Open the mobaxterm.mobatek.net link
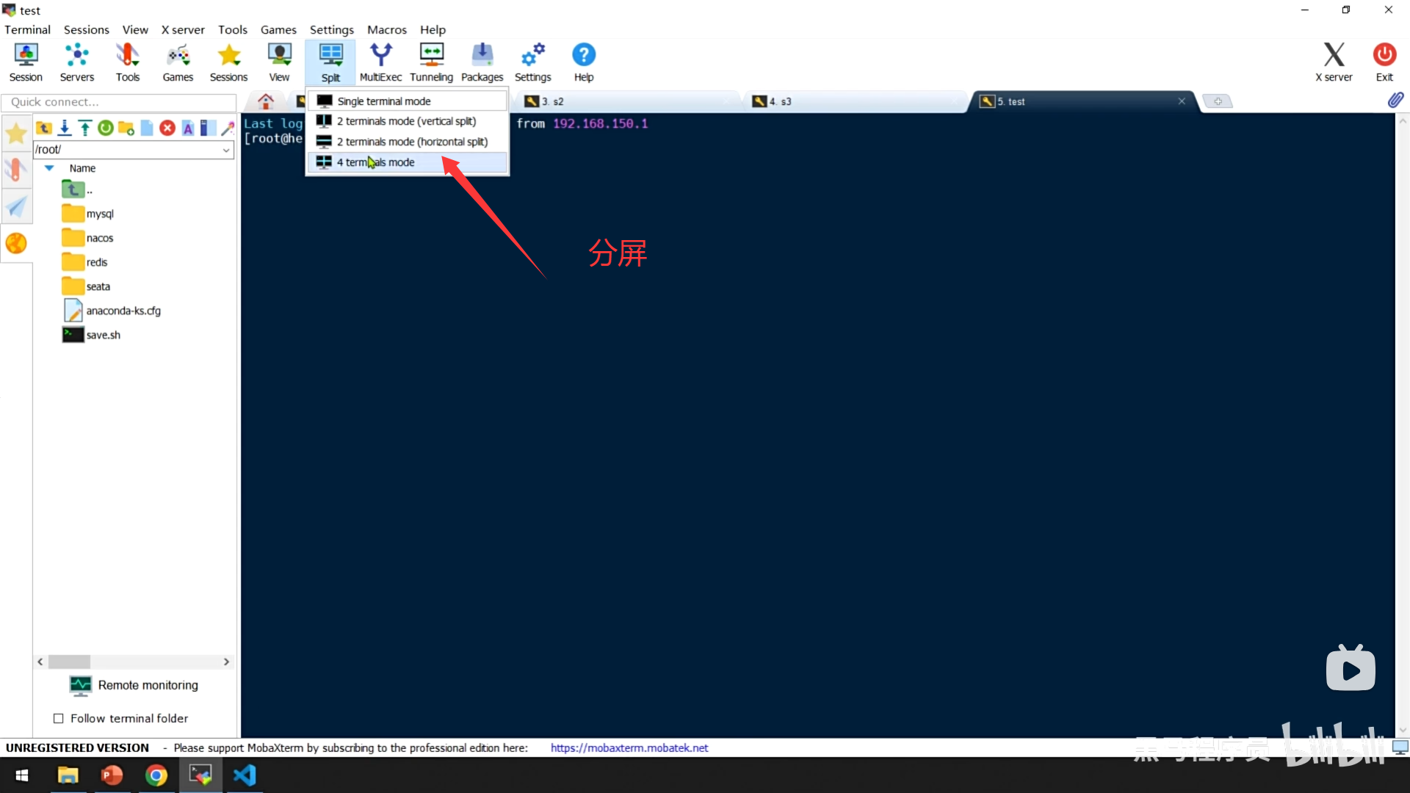 coord(629,748)
